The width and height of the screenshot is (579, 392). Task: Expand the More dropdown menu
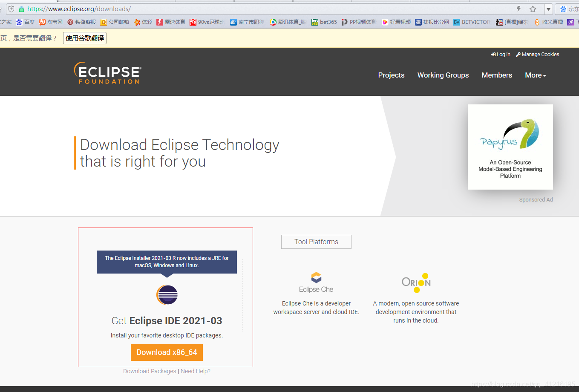click(x=536, y=75)
